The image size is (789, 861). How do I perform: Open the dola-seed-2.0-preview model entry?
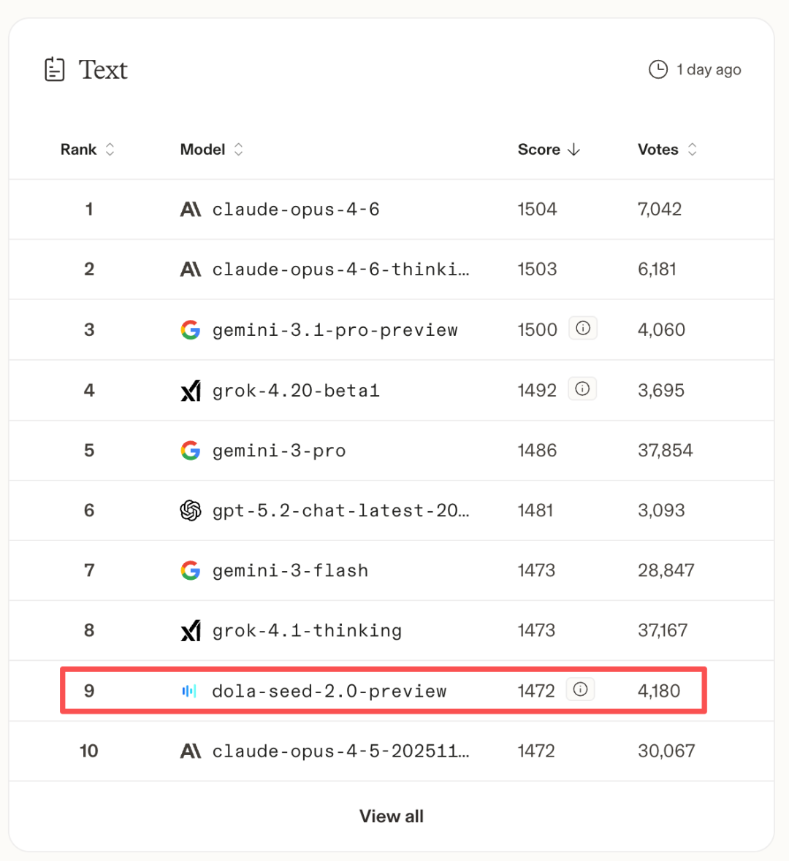tap(329, 691)
